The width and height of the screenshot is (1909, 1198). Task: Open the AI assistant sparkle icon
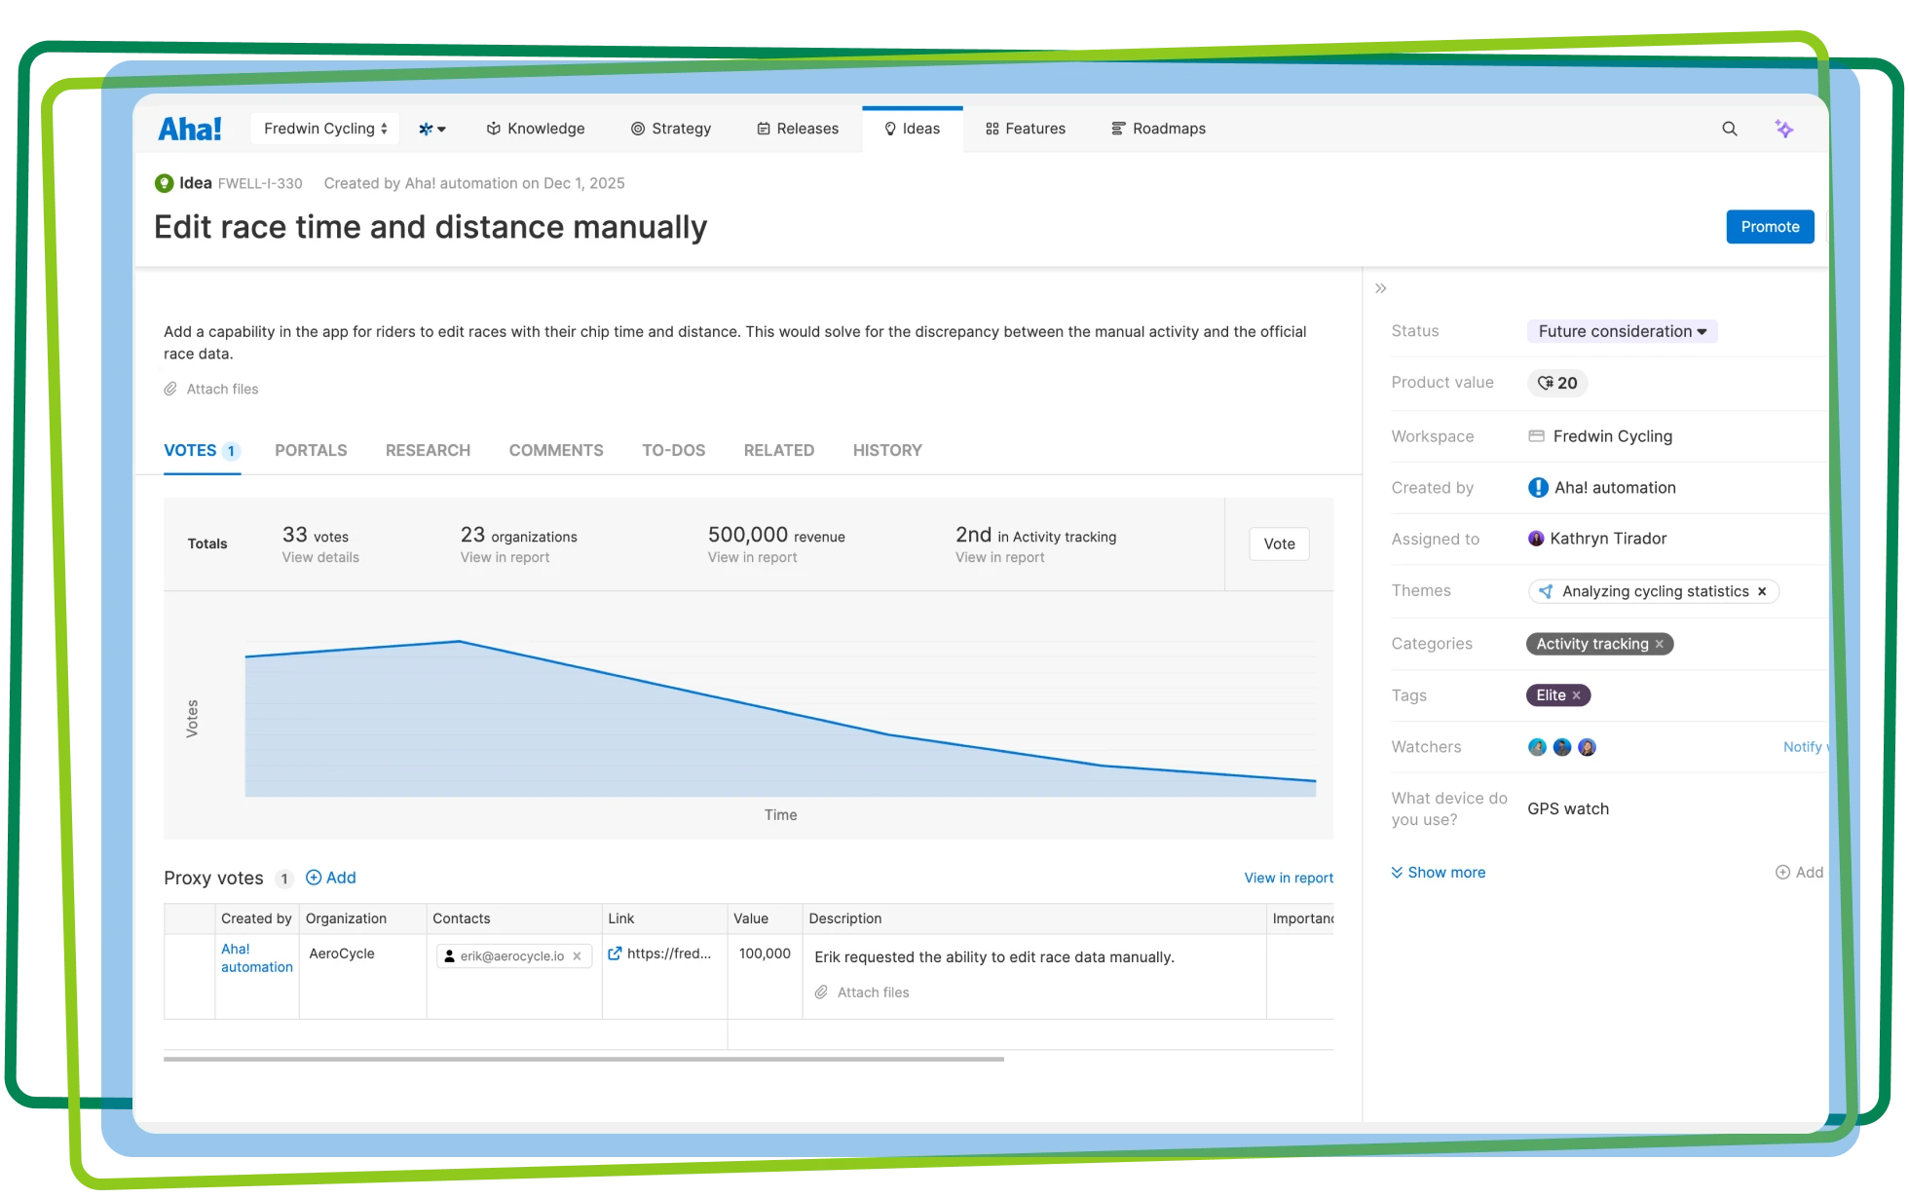[x=1783, y=129]
